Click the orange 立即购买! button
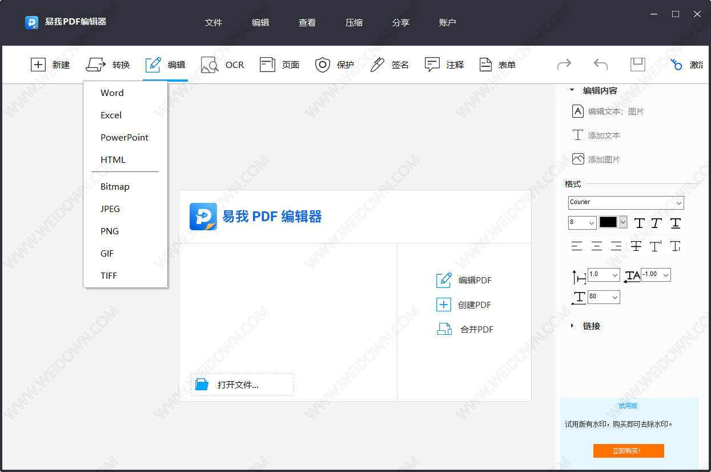Image resolution: width=711 pixels, height=472 pixels. pos(628,451)
